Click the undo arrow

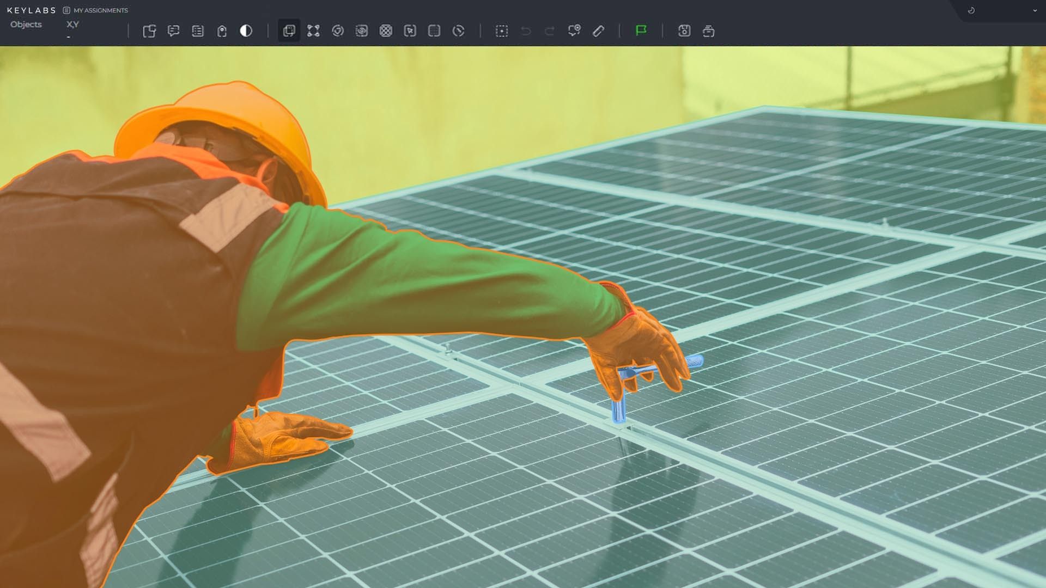(526, 31)
